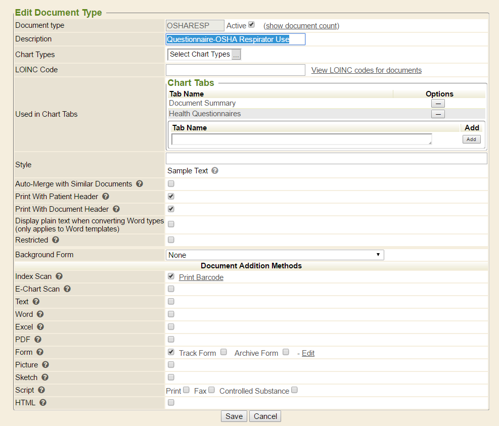Click the Add button for new tab name

click(471, 139)
